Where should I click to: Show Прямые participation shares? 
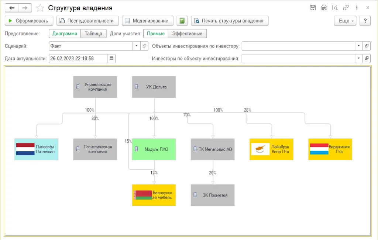coord(156,34)
